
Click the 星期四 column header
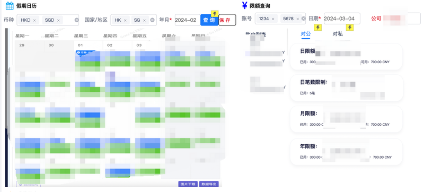coord(110,36)
